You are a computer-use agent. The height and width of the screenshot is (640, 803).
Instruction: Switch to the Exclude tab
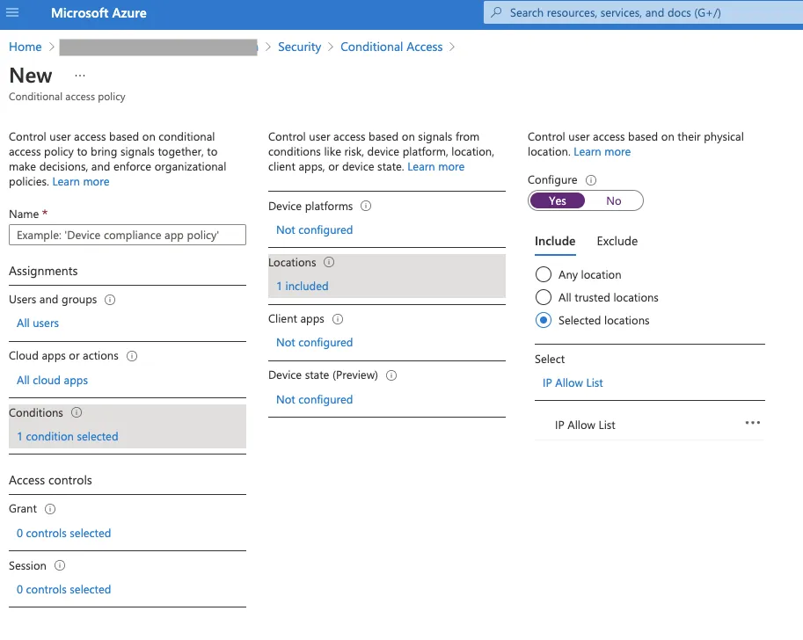point(617,241)
